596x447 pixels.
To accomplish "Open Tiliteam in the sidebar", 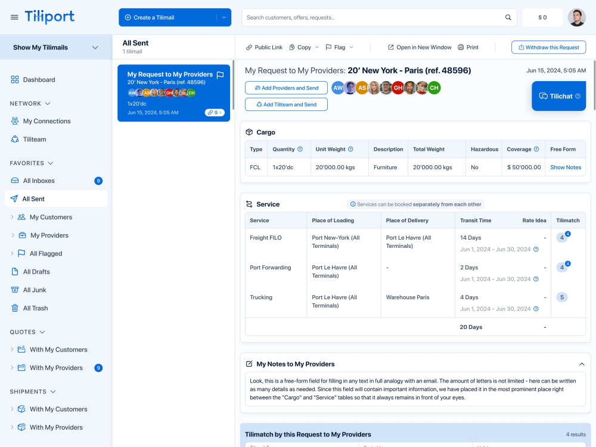I will click(x=29, y=139).
